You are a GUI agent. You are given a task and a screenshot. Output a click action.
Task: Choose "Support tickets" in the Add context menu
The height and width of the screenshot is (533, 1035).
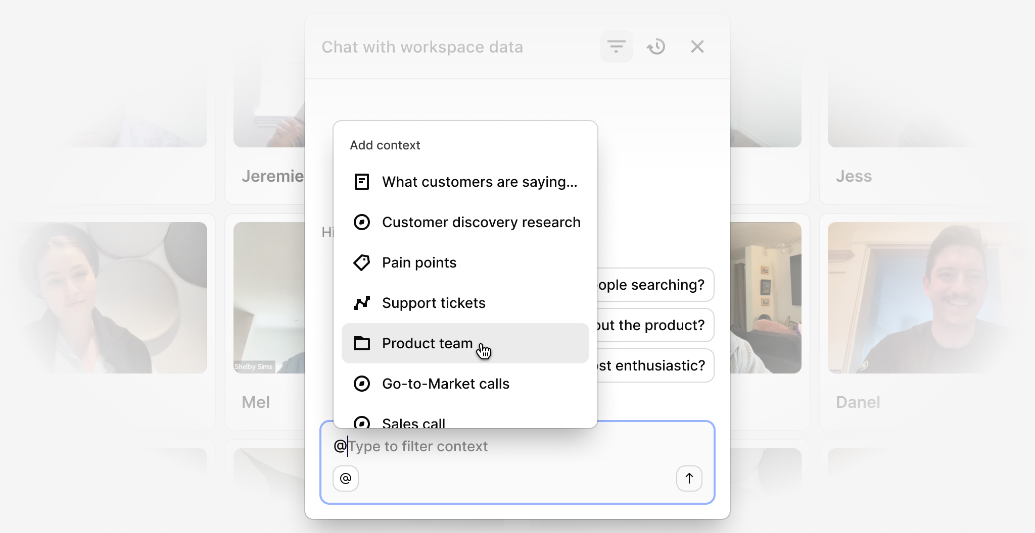[434, 303]
